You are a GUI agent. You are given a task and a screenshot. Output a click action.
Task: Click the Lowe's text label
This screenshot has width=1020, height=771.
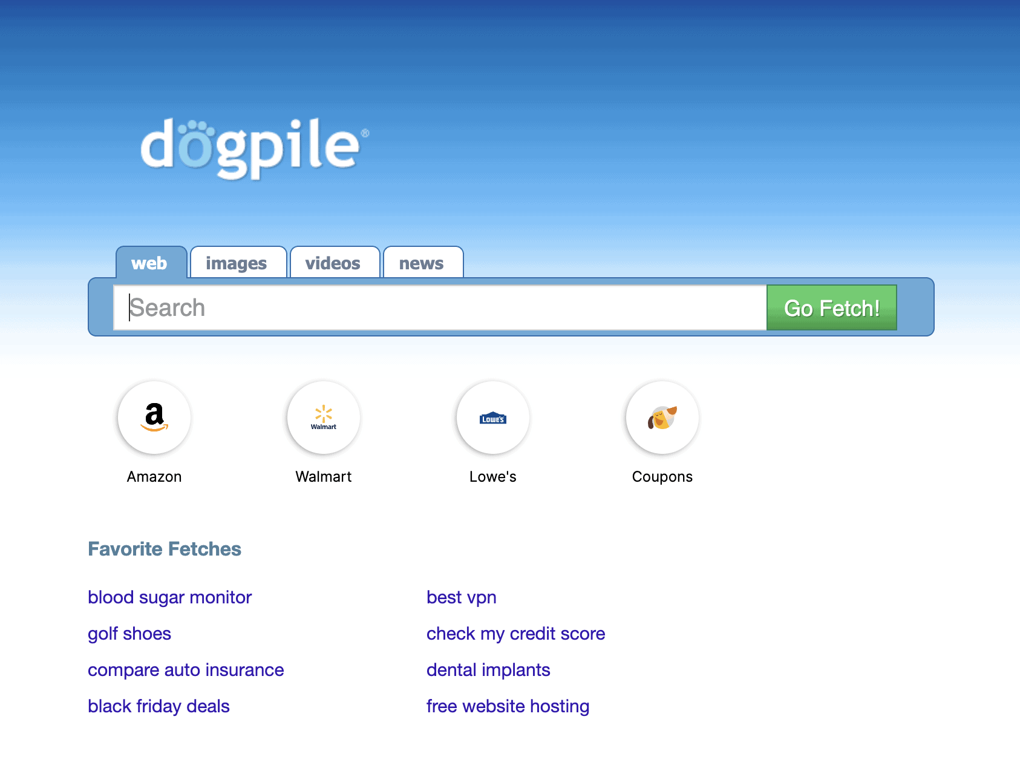point(493,477)
